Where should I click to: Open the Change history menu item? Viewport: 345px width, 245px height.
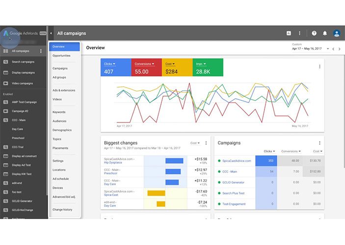point(62,210)
